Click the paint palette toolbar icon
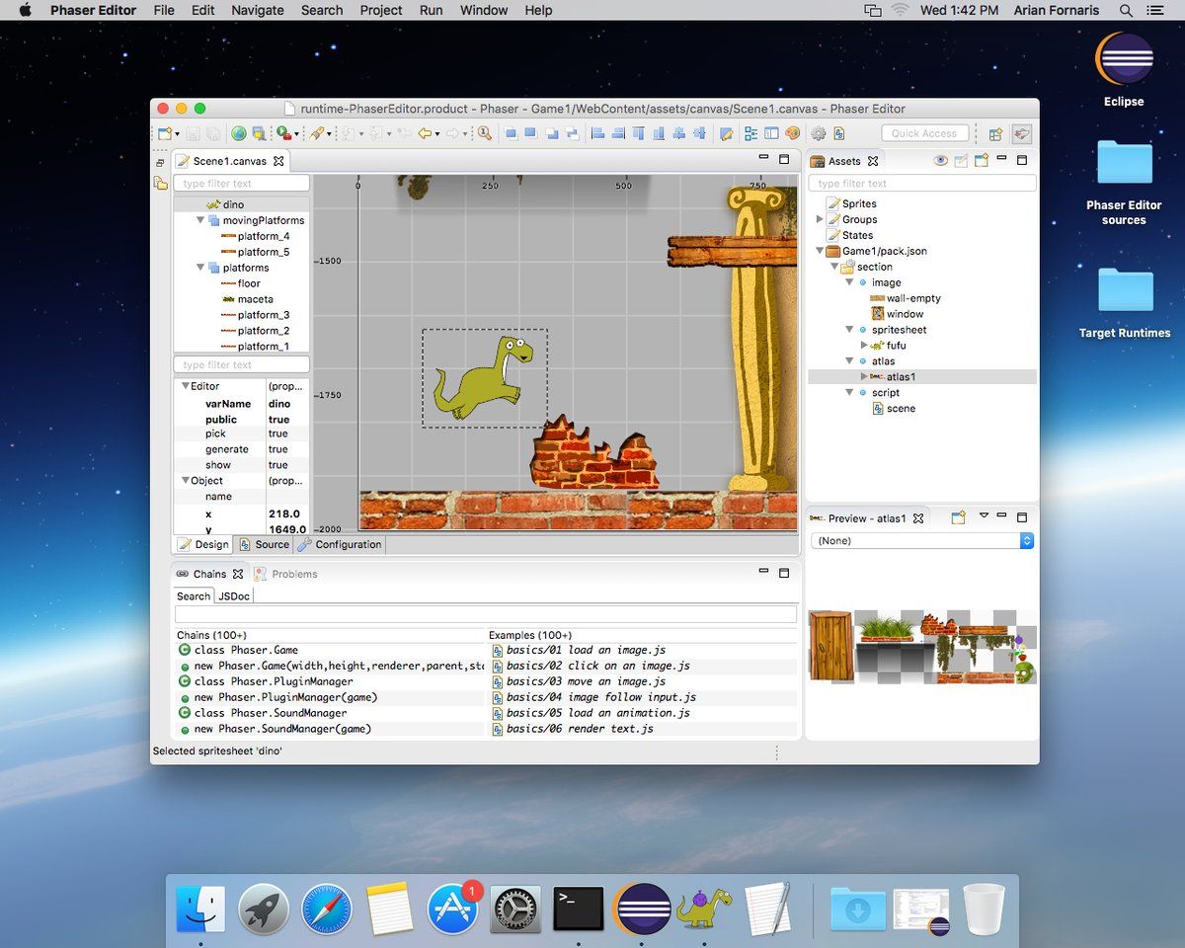The height and width of the screenshot is (948, 1185). click(793, 133)
